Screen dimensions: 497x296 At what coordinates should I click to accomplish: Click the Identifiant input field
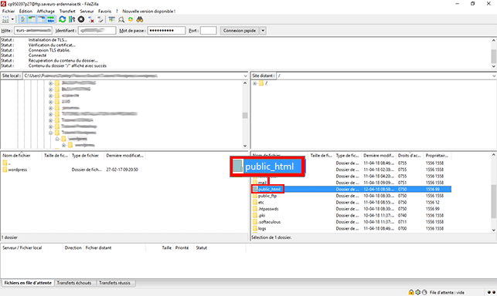[97, 31]
